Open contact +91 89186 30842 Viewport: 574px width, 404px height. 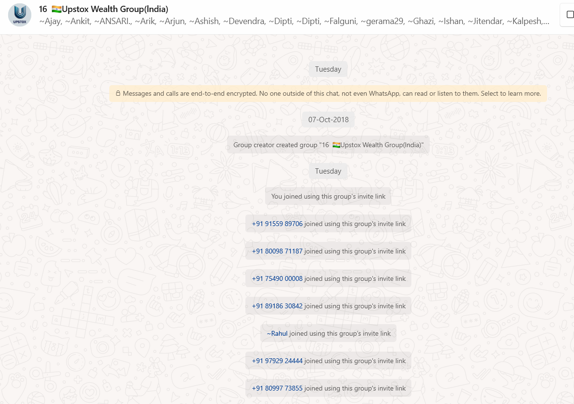277,306
